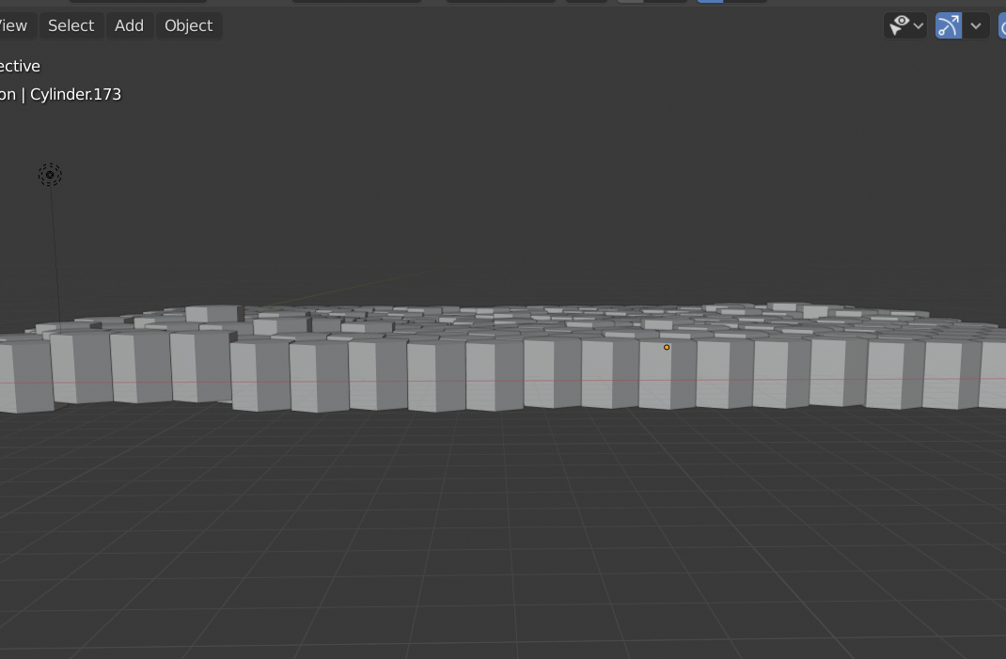Viewport: 1006px width, 659px height.
Task: Open the Select menu
Action: pyautogui.click(x=71, y=25)
